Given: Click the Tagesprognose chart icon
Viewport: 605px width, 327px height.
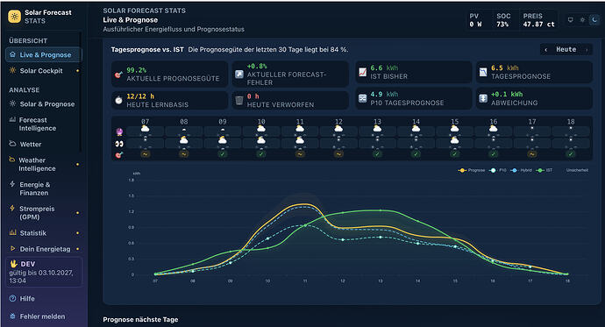Looking at the screenshot, I should 483,72.
